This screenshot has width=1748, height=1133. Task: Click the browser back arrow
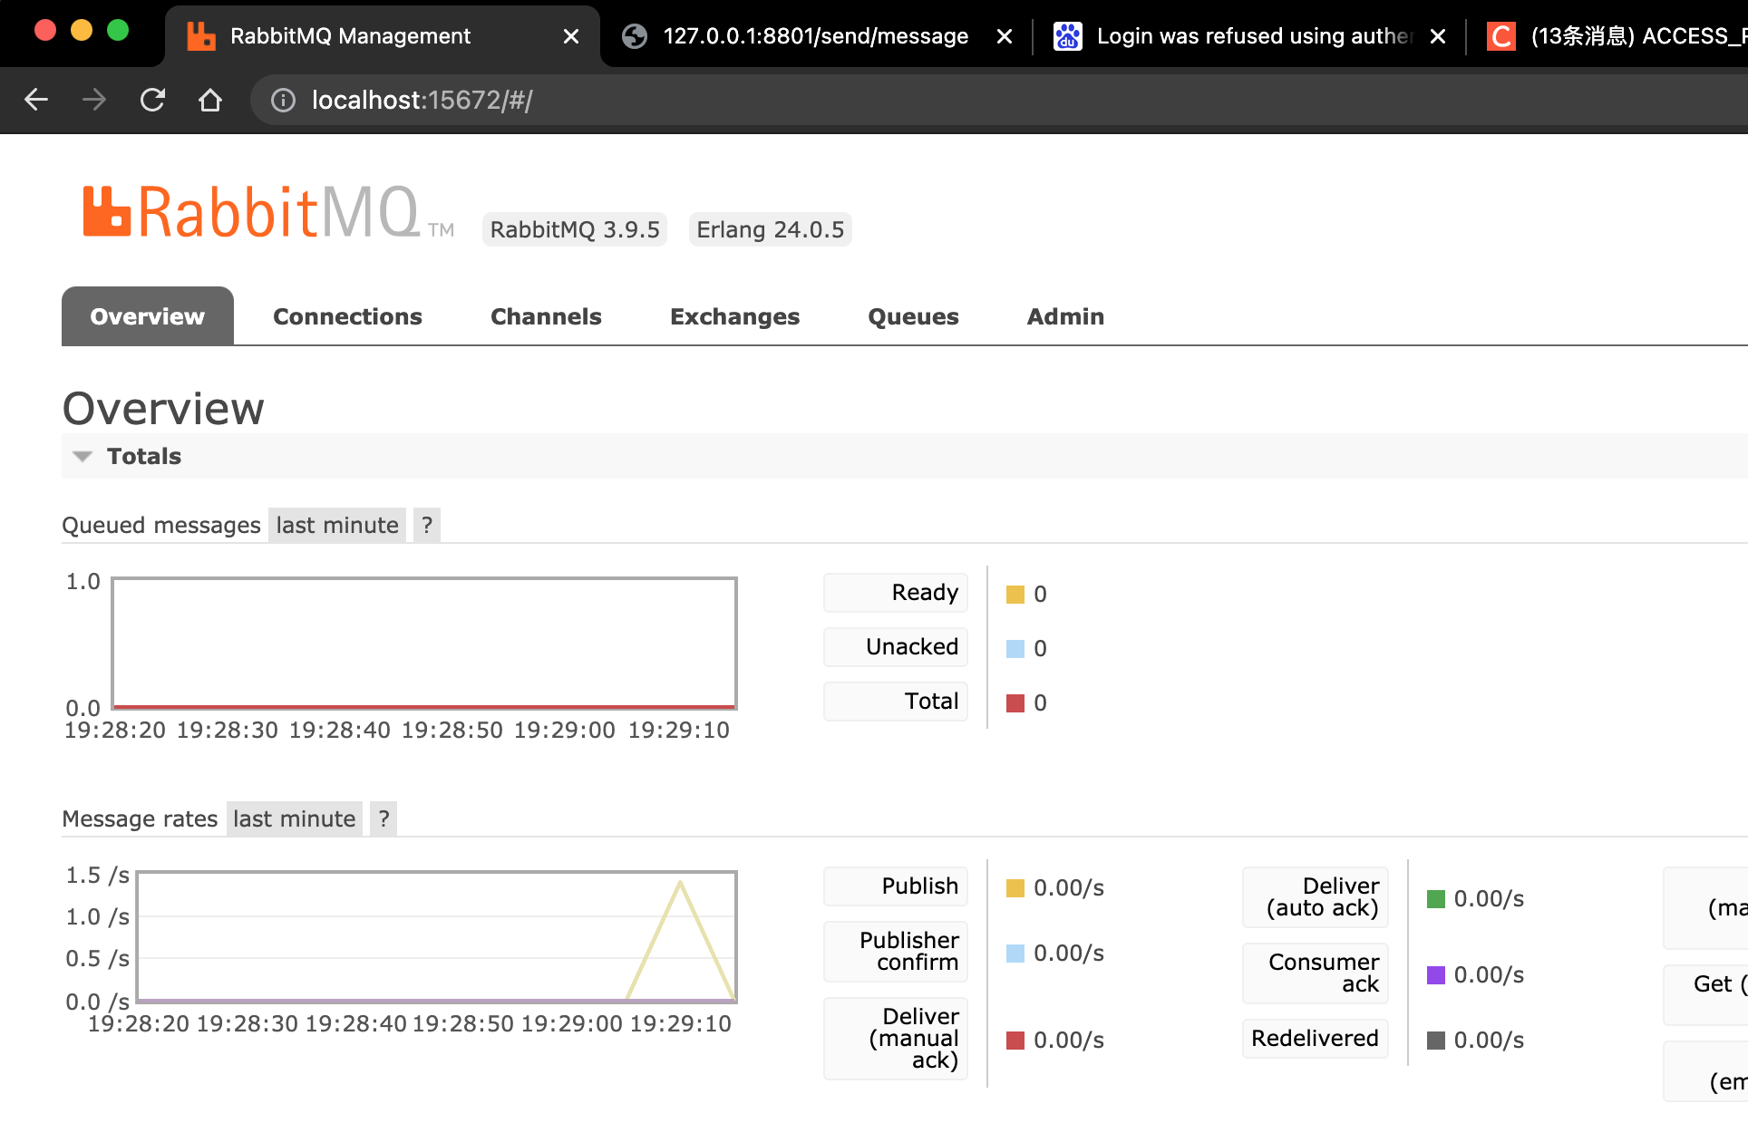coord(36,100)
